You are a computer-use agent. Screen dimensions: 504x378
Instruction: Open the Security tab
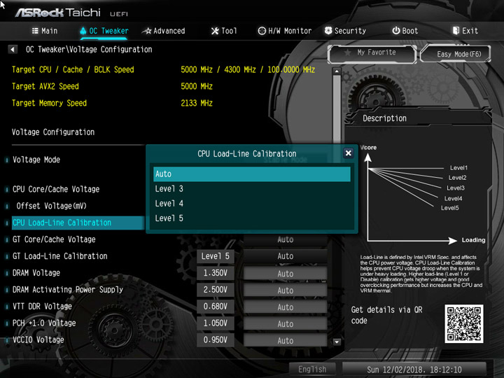pyautogui.click(x=346, y=31)
